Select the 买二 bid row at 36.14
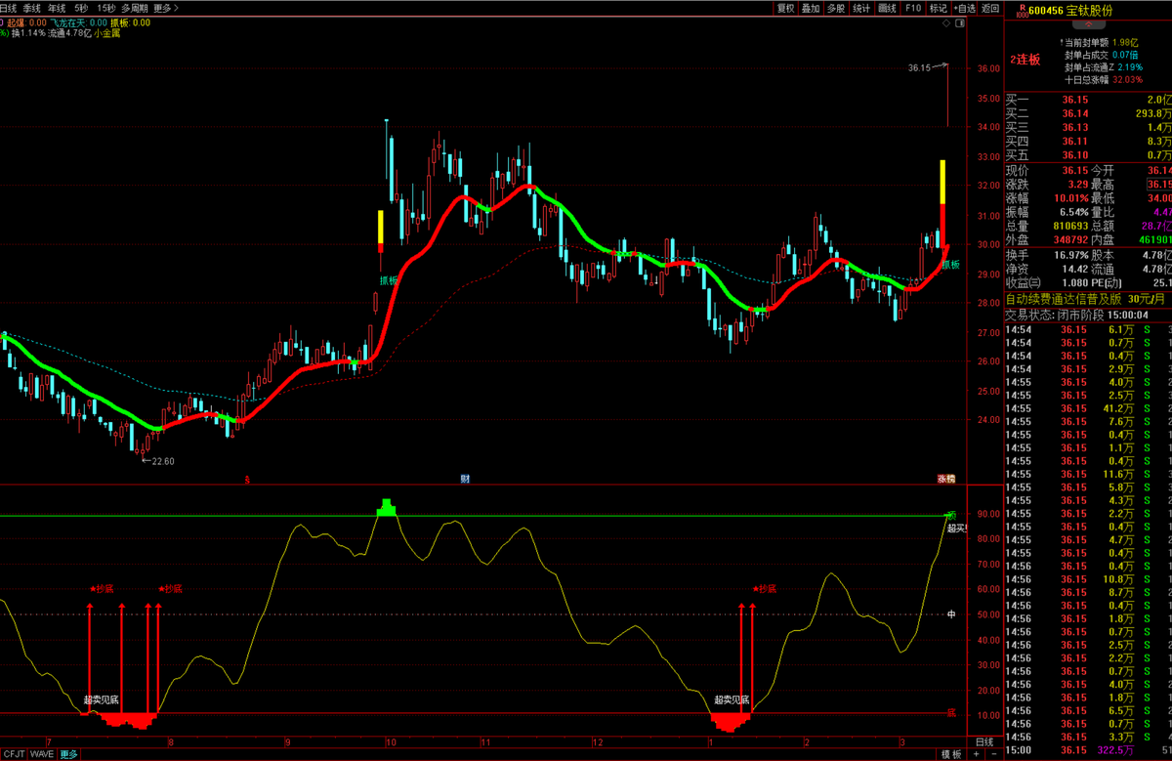The height and width of the screenshot is (761, 1172). click(1088, 113)
